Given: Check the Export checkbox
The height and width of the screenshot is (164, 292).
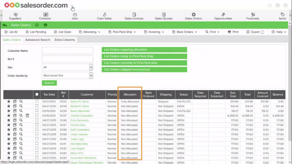Looking at the screenshot, I should (x=262, y=32).
